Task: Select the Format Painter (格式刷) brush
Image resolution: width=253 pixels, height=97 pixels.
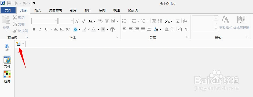Action: (20, 31)
